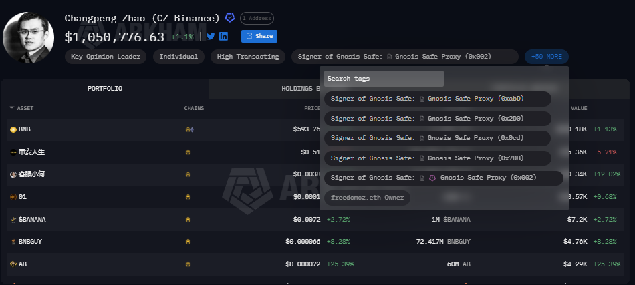Click the document icon in the 0x0cd tag
Screen dimensions: 635x285
pos(422,138)
